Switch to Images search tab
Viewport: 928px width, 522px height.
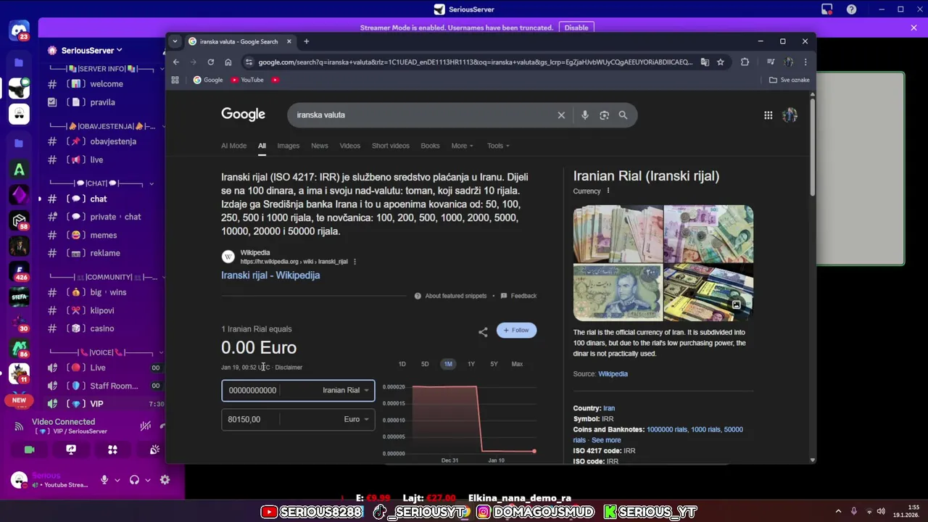click(288, 146)
